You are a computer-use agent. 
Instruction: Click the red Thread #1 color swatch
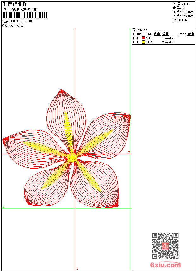(143, 38)
